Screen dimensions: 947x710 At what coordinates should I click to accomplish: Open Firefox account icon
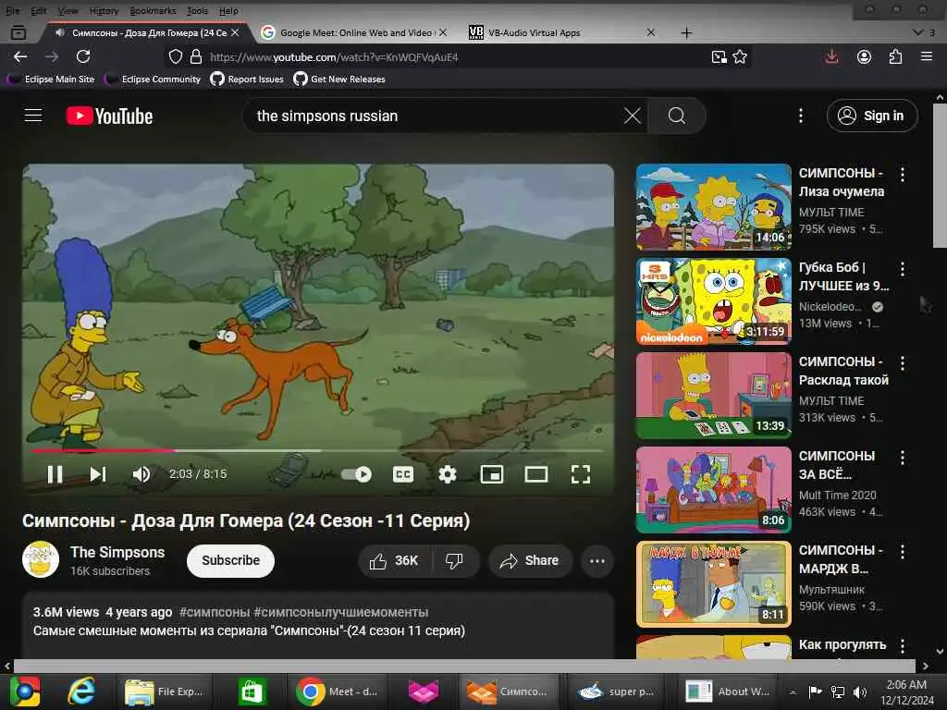pyautogui.click(x=865, y=56)
